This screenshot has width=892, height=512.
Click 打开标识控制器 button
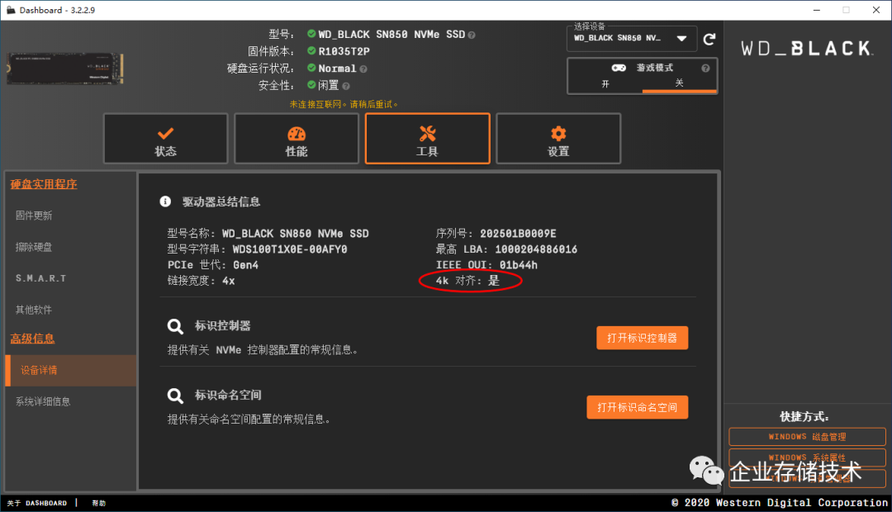coord(643,338)
